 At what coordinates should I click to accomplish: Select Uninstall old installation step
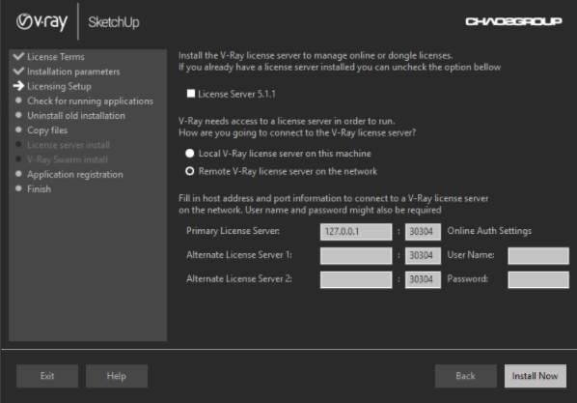click(x=76, y=115)
